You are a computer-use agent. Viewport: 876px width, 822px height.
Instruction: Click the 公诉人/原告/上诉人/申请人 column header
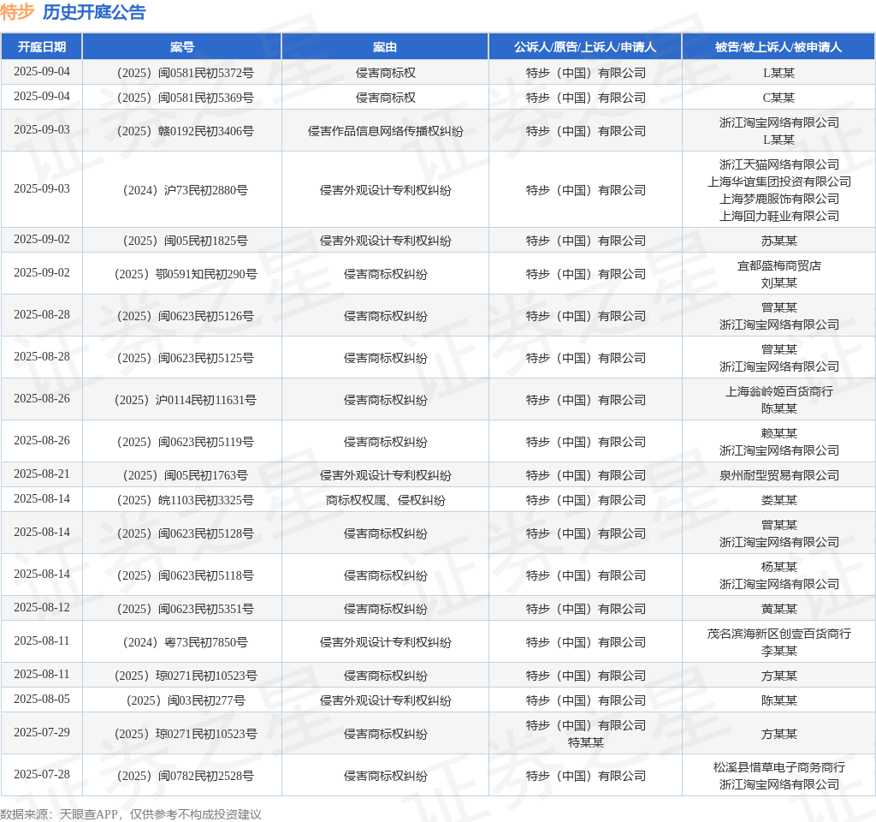click(585, 47)
